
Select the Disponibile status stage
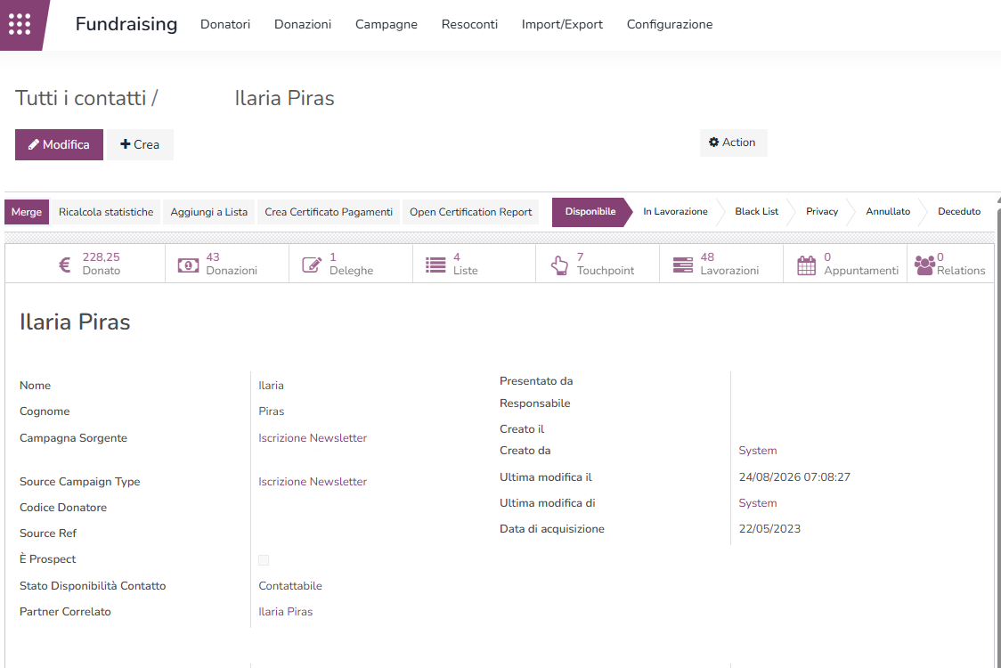click(x=590, y=212)
